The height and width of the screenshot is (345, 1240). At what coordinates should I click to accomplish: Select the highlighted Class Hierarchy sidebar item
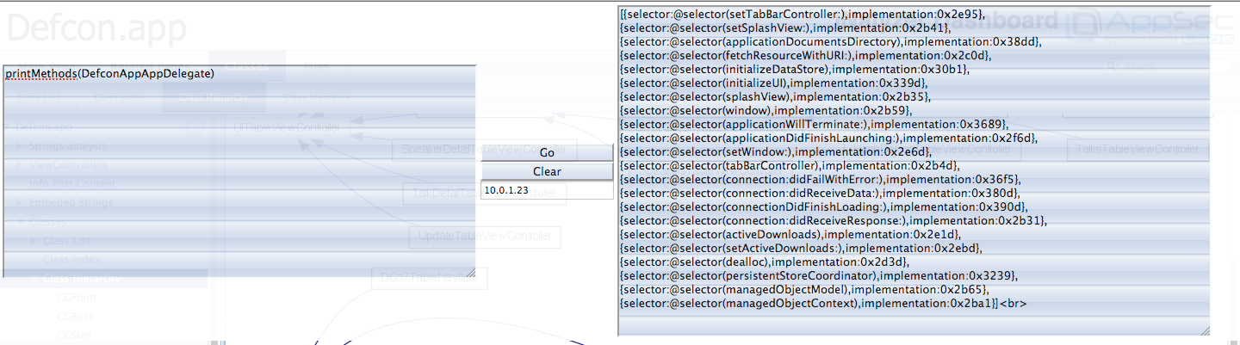[x=82, y=279]
